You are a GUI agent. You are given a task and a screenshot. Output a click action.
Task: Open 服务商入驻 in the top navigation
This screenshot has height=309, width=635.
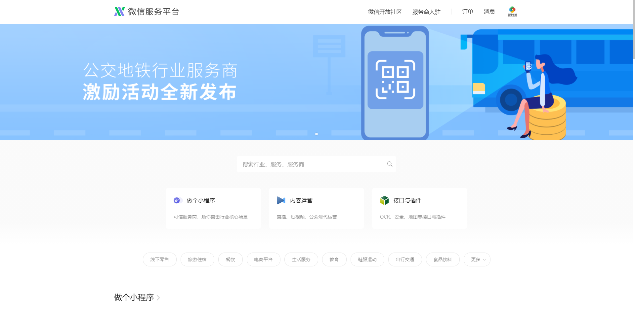click(426, 12)
